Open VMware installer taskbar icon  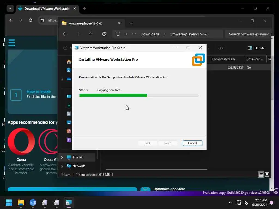point(69,202)
